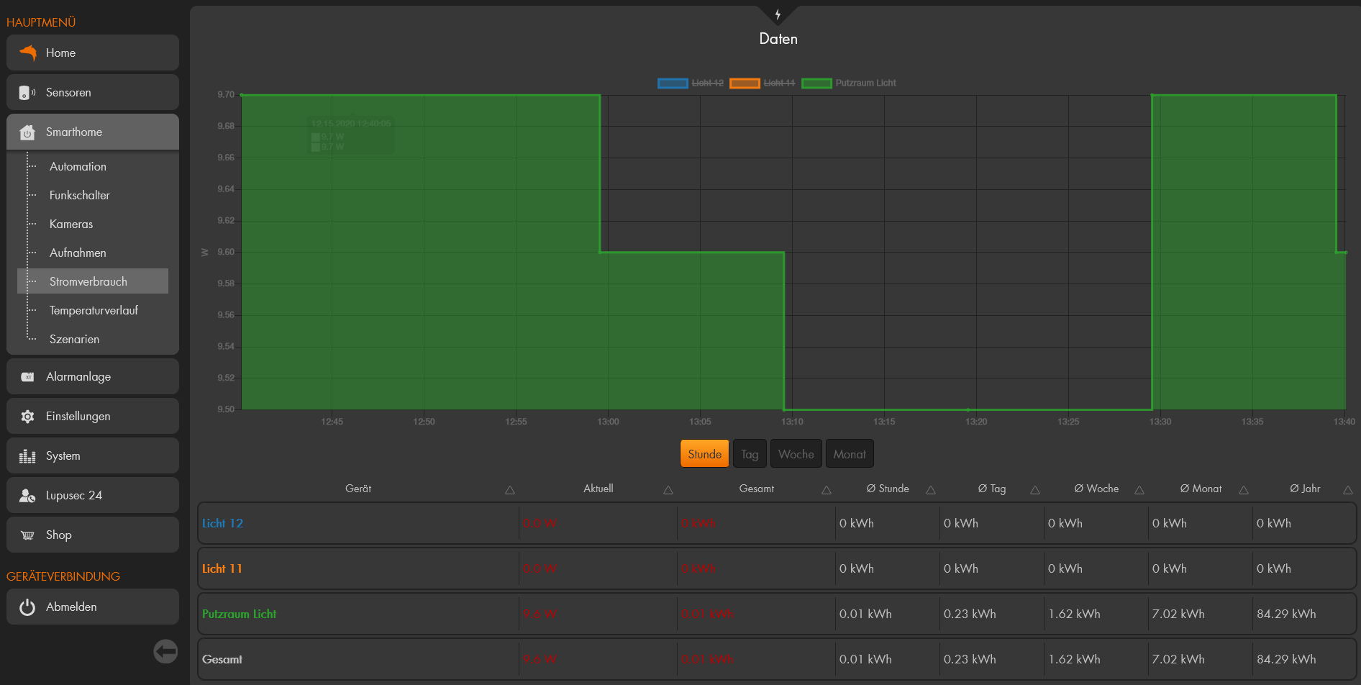Click Licht 12 device name in table

coord(222,523)
